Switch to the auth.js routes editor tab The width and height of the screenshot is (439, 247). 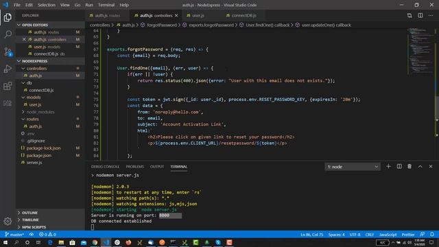click(108, 15)
